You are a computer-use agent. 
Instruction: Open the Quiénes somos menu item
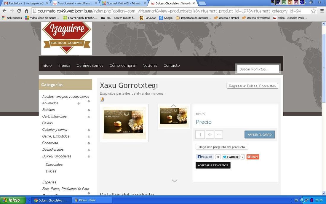tap(90, 66)
